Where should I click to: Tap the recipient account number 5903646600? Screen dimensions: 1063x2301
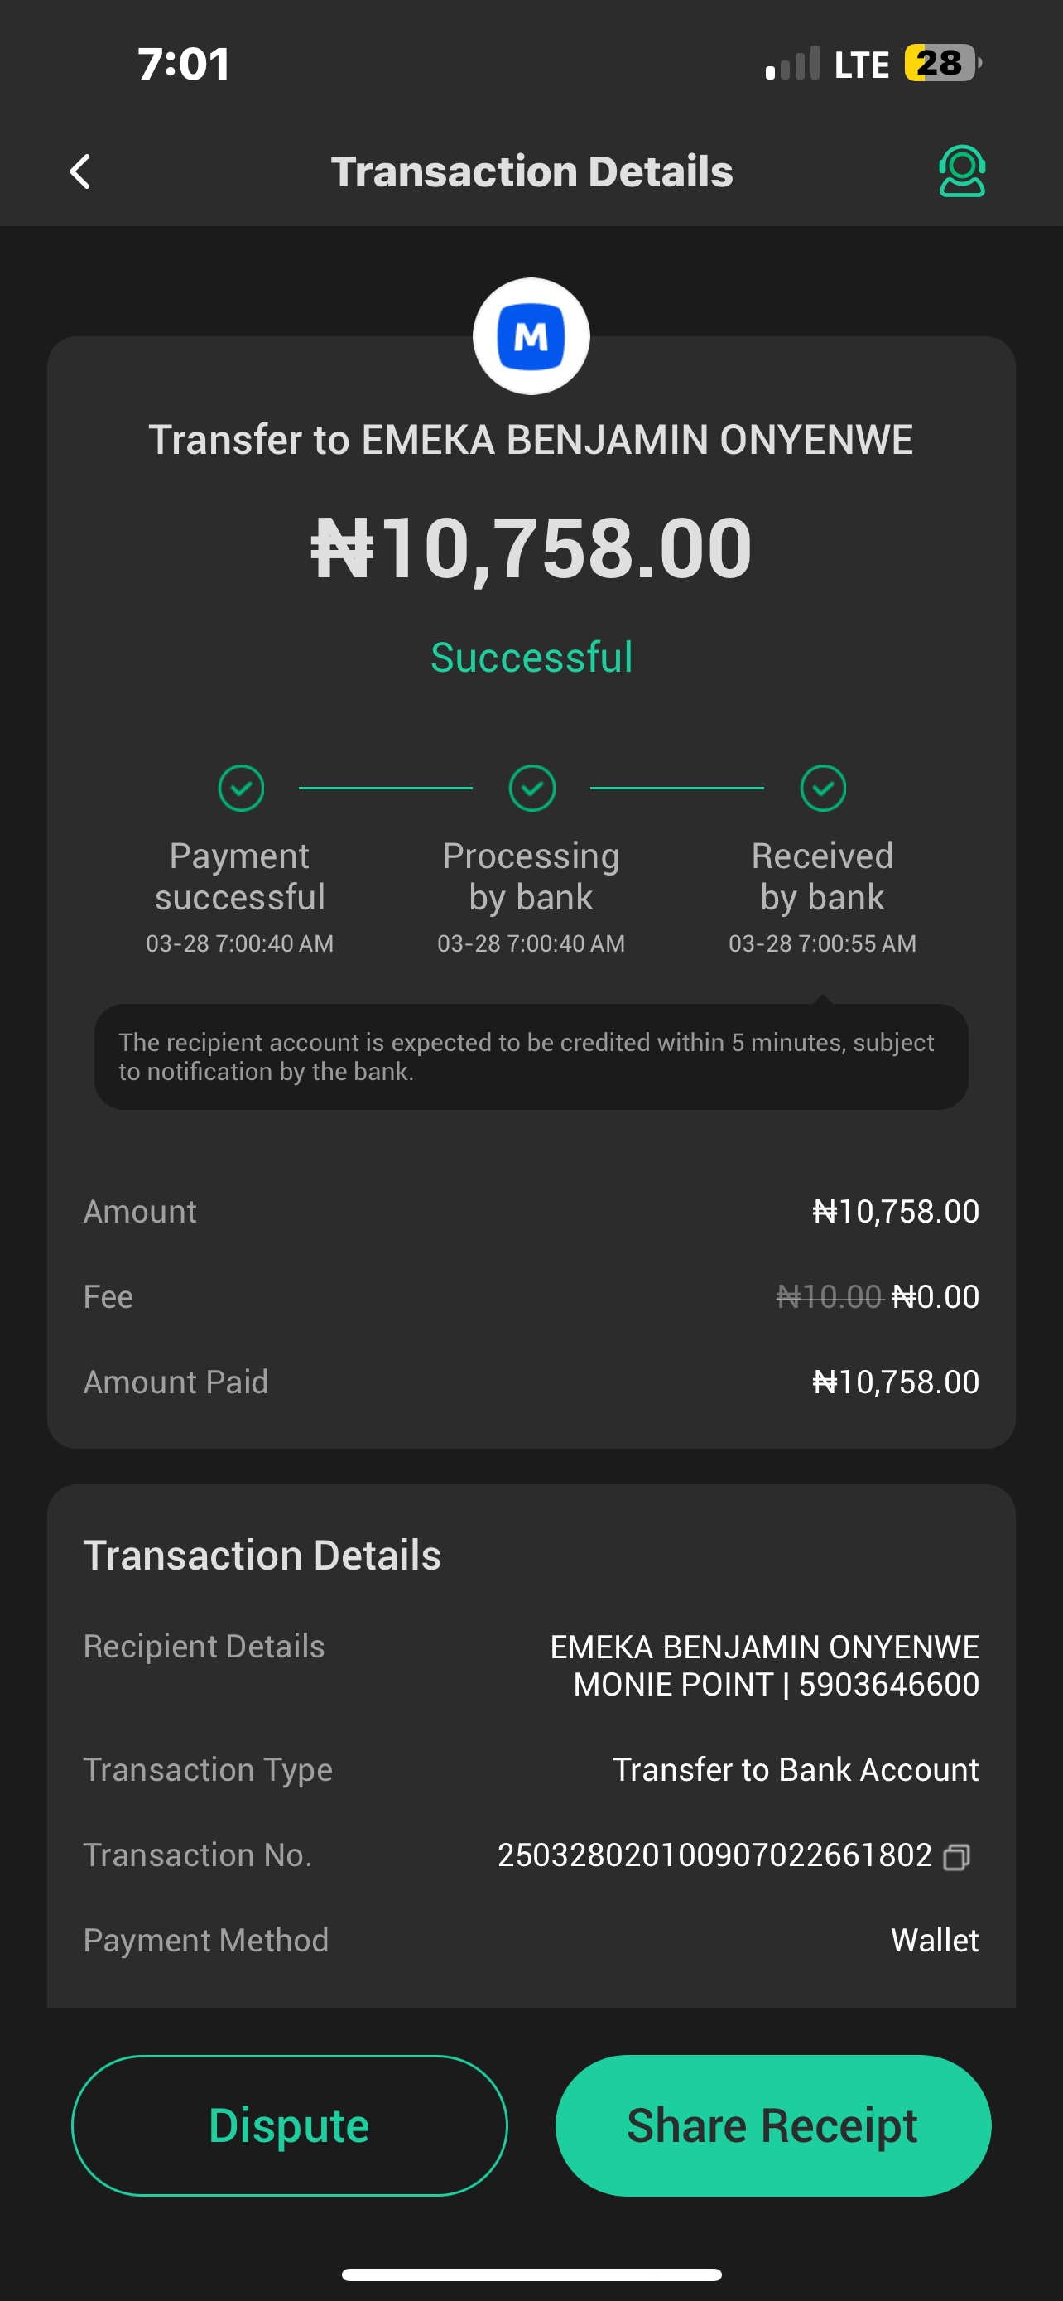[888, 1685]
